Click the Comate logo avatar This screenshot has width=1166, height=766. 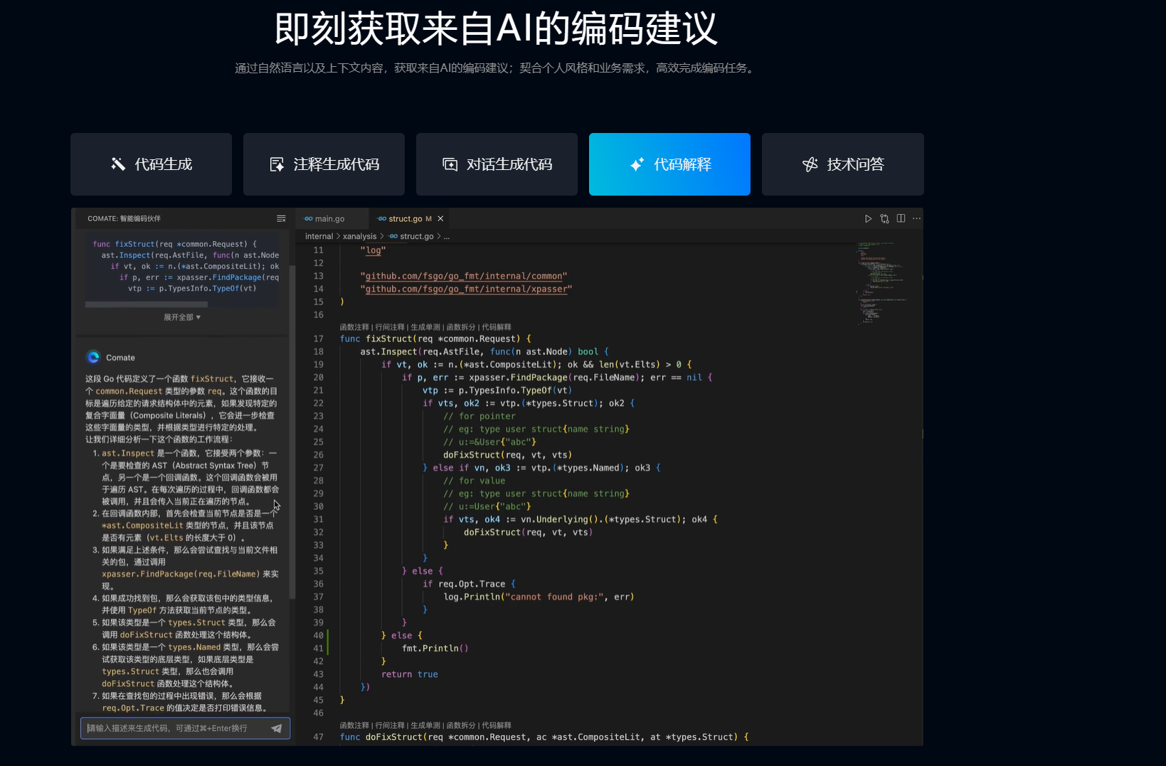(x=93, y=357)
